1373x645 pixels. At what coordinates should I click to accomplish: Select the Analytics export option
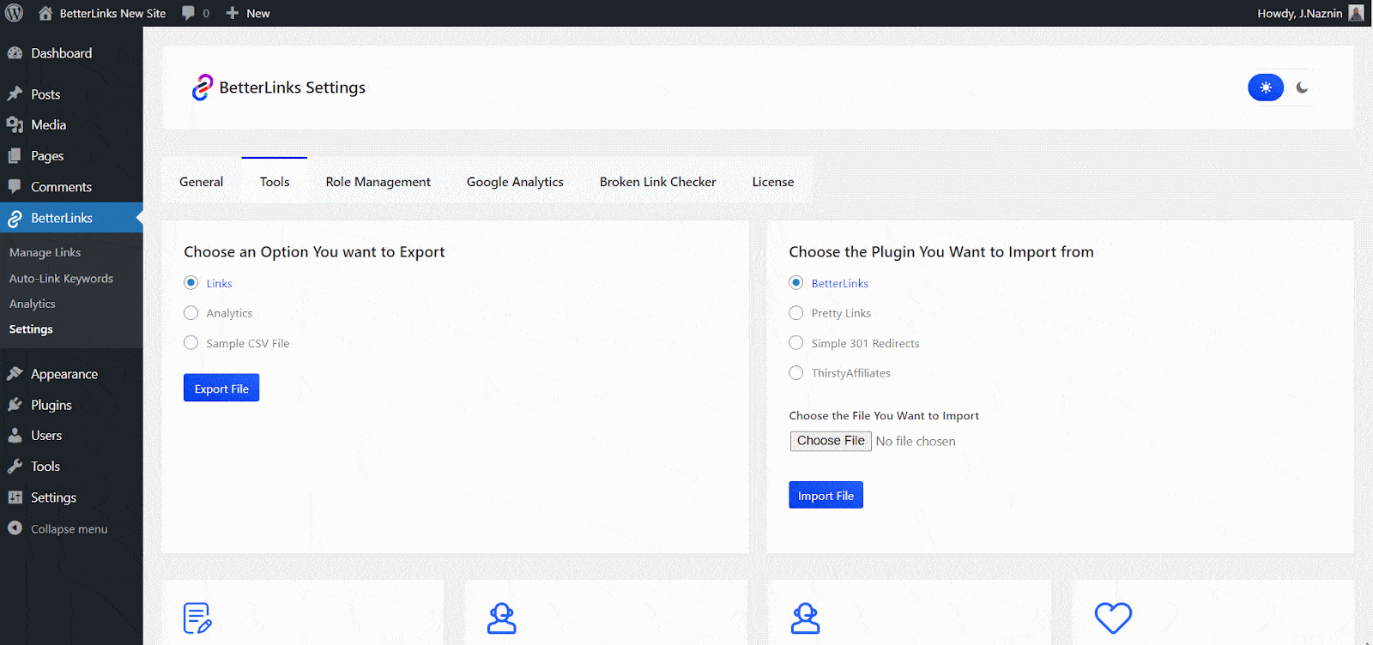click(191, 313)
